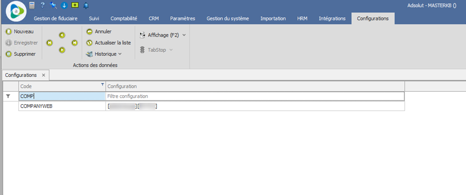The height and width of the screenshot is (195, 466).
Task: Open the Code column filter icon
Action: pos(103,84)
